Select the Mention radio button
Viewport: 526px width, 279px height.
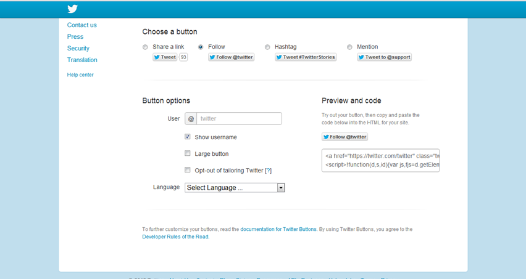point(349,47)
